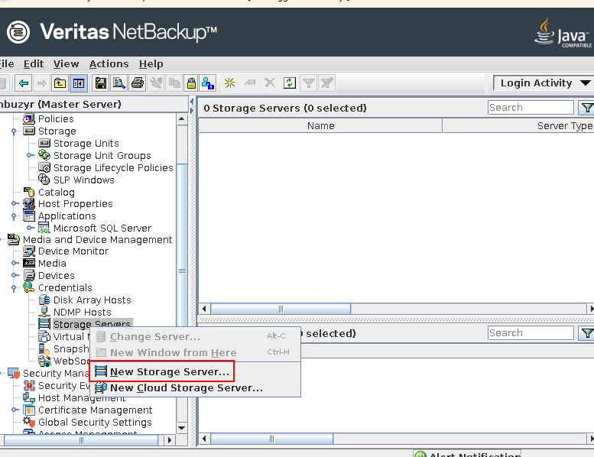Screen dimensions: 594x457
Task: Collapse the Credentials tree node
Action: tap(14, 288)
